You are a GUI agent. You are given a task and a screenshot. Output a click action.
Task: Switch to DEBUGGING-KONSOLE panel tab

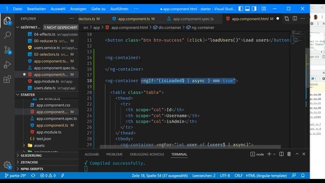pos(147,155)
